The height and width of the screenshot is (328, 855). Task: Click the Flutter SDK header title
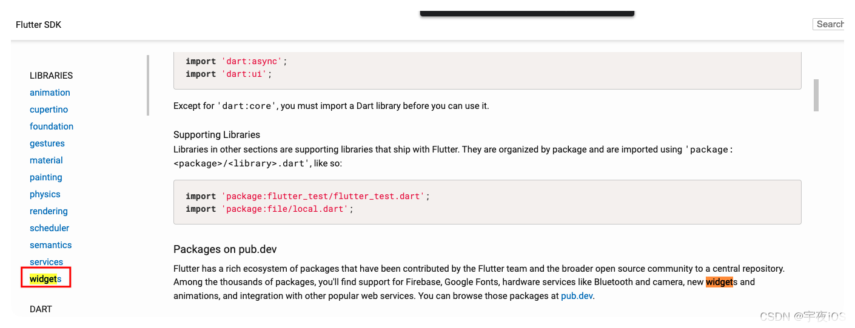point(39,25)
